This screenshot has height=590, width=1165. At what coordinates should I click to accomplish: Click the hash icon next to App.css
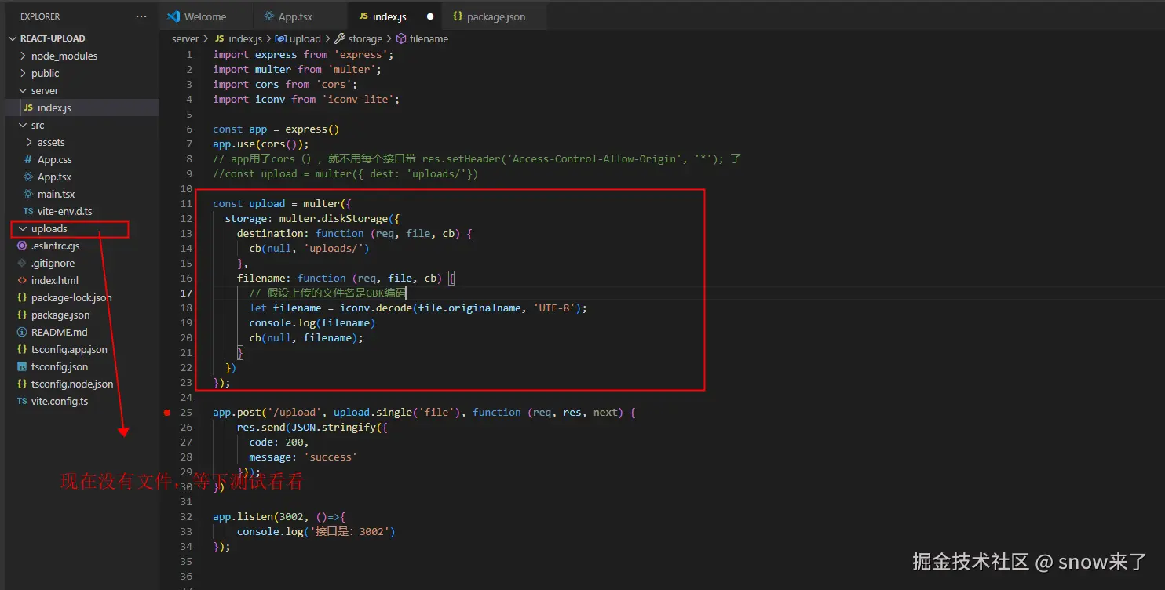tap(28, 159)
